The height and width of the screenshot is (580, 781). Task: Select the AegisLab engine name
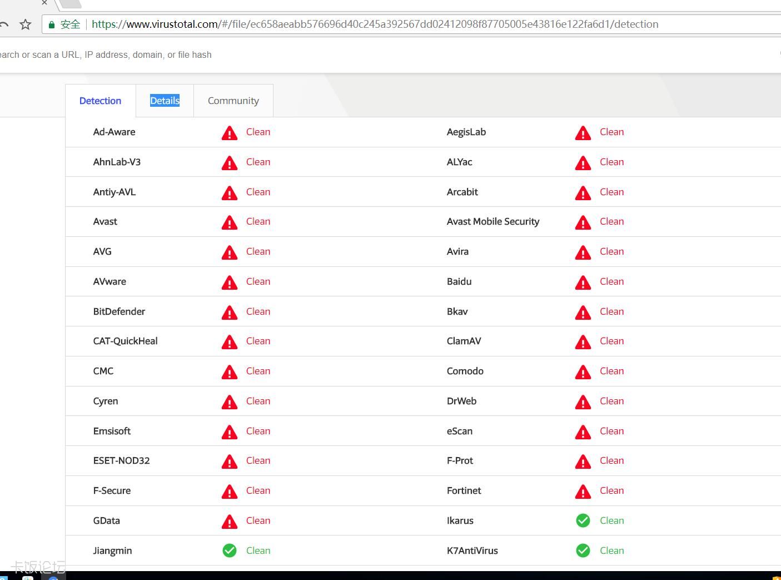tap(466, 132)
